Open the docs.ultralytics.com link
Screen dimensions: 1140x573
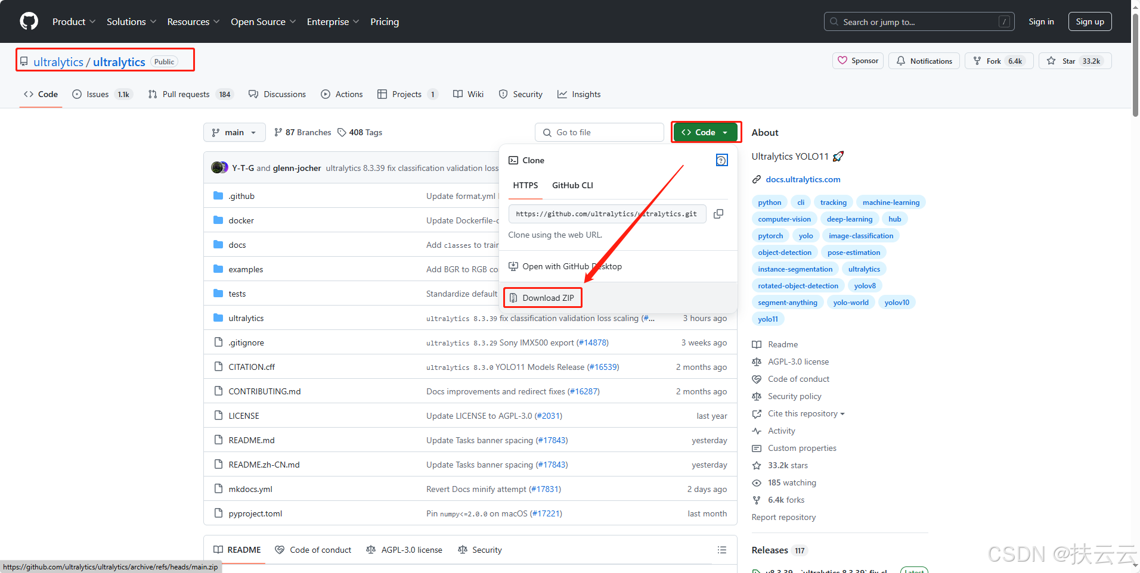803,179
